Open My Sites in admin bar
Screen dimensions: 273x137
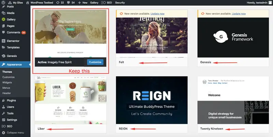[x=15, y=3]
